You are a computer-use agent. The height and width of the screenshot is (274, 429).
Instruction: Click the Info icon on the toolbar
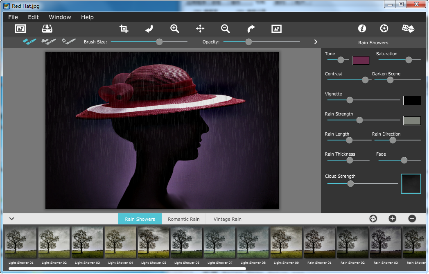[x=362, y=29]
